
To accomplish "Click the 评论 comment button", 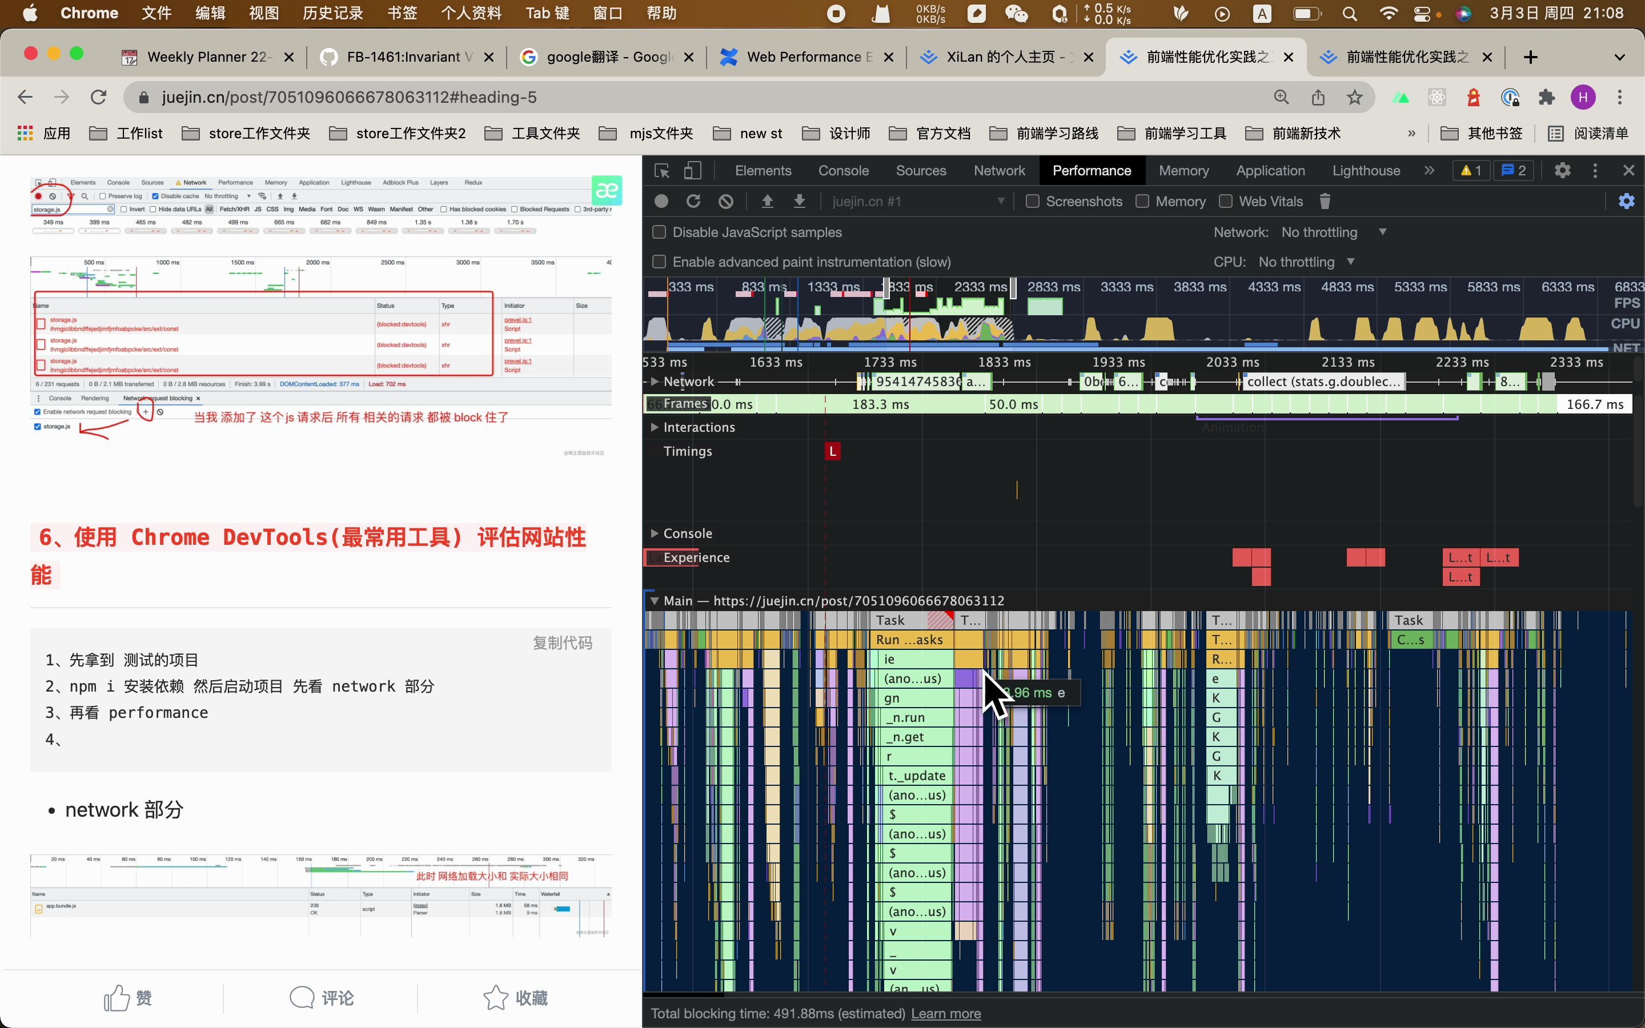I will click(322, 998).
